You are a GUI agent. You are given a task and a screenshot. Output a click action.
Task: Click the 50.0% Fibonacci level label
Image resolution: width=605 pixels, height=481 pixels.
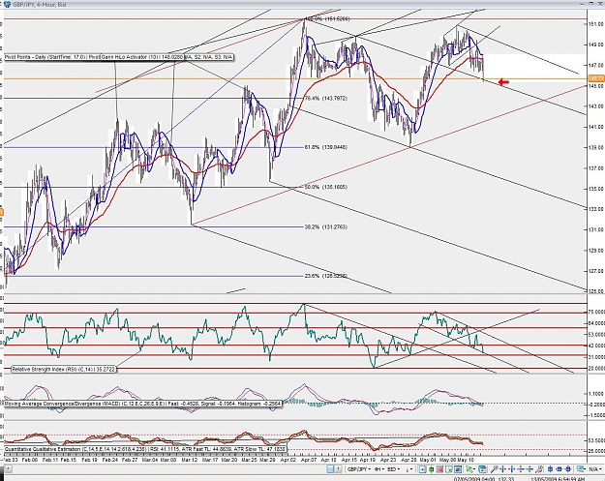[x=325, y=187]
